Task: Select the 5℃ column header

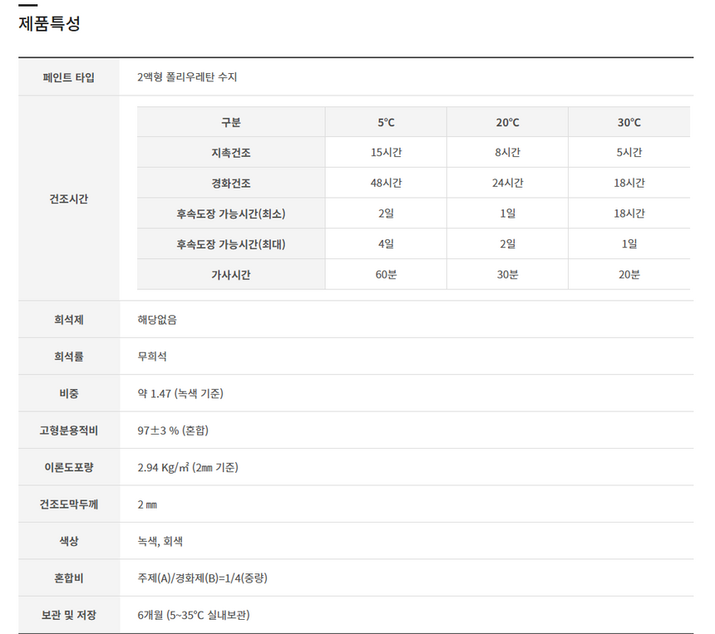Action: 386,122
